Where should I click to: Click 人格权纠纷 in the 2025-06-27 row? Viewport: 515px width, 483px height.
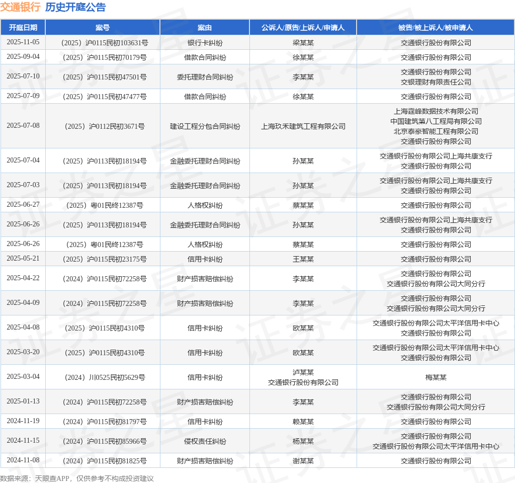pos(205,205)
